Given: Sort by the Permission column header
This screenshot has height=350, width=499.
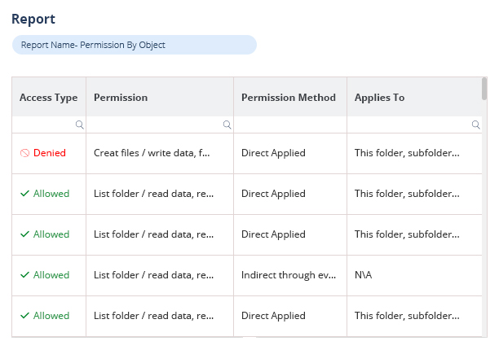Looking at the screenshot, I should [121, 98].
